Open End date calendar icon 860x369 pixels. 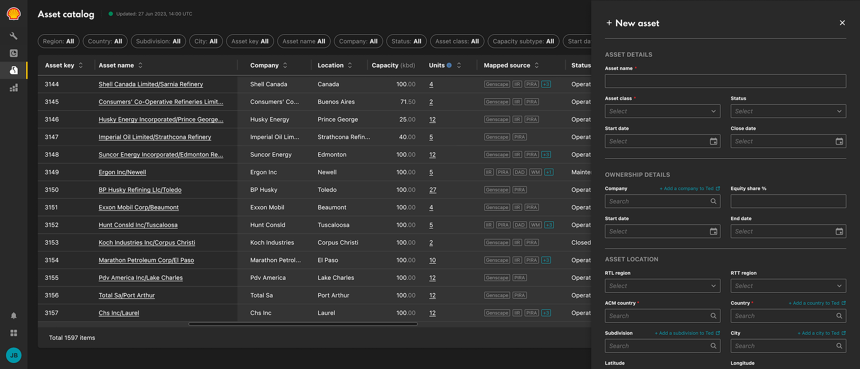click(839, 232)
